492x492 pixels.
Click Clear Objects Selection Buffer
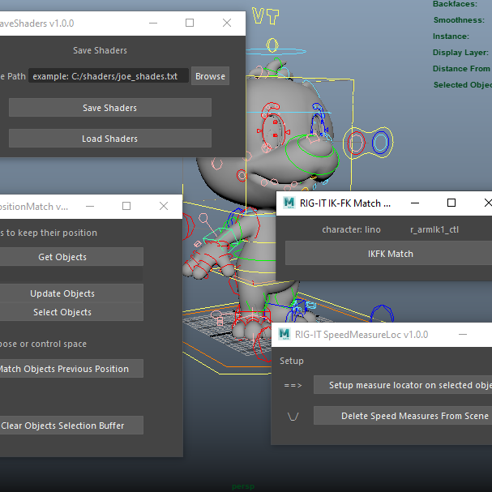tap(63, 425)
